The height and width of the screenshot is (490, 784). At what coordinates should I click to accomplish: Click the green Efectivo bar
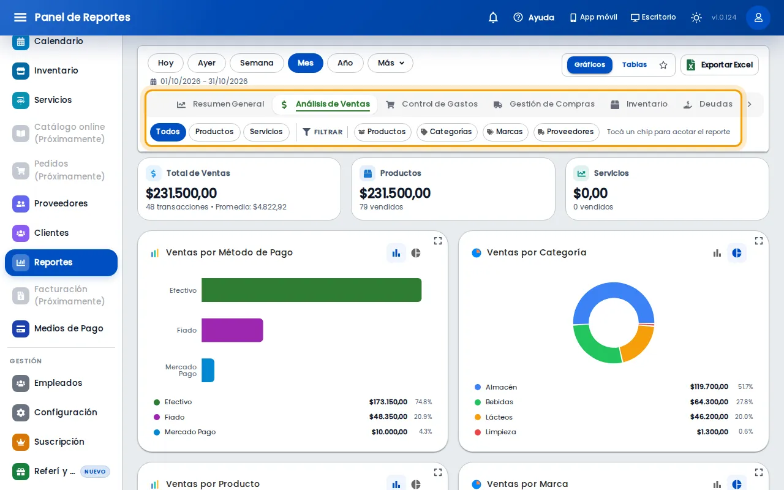[311, 290]
